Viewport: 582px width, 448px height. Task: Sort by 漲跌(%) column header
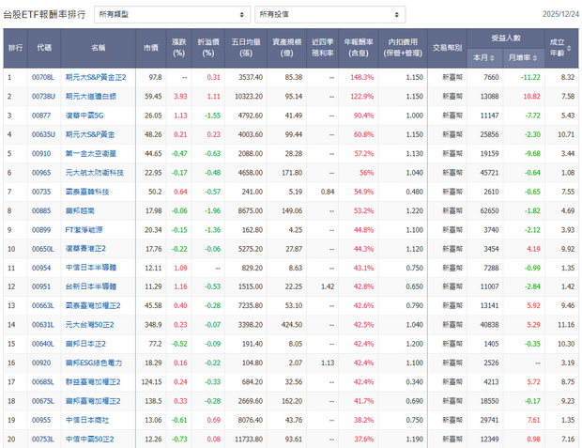(181, 47)
